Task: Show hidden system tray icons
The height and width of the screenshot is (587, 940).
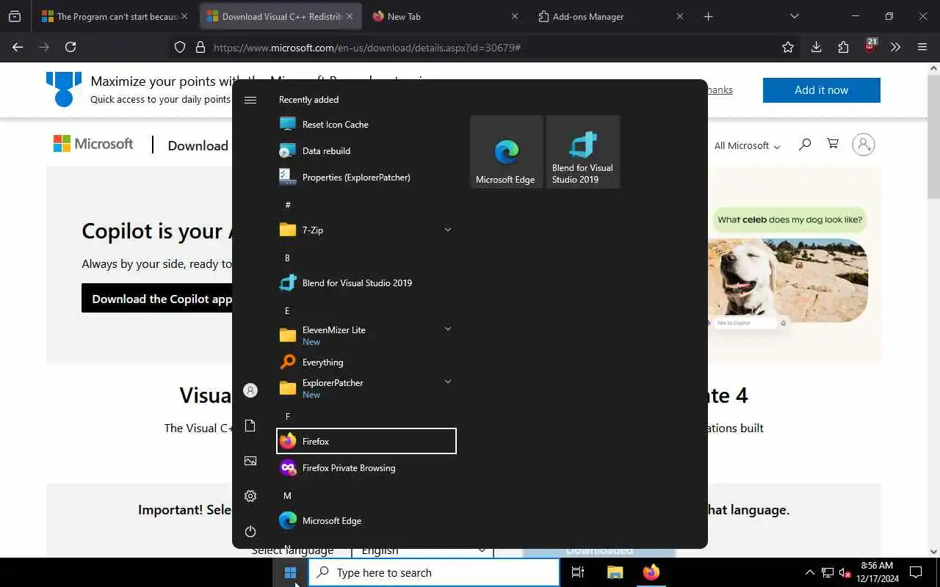Action: coord(810,572)
